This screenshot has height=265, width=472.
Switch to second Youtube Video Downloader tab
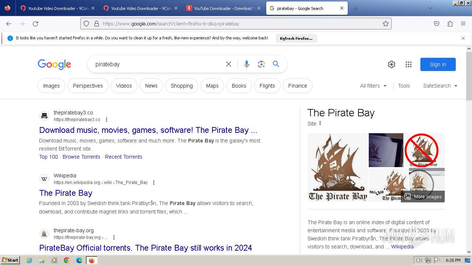tap(140, 8)
